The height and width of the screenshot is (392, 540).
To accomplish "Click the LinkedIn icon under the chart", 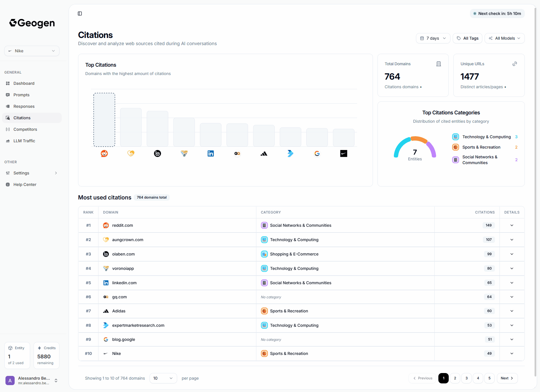I will tap(211, 153).
